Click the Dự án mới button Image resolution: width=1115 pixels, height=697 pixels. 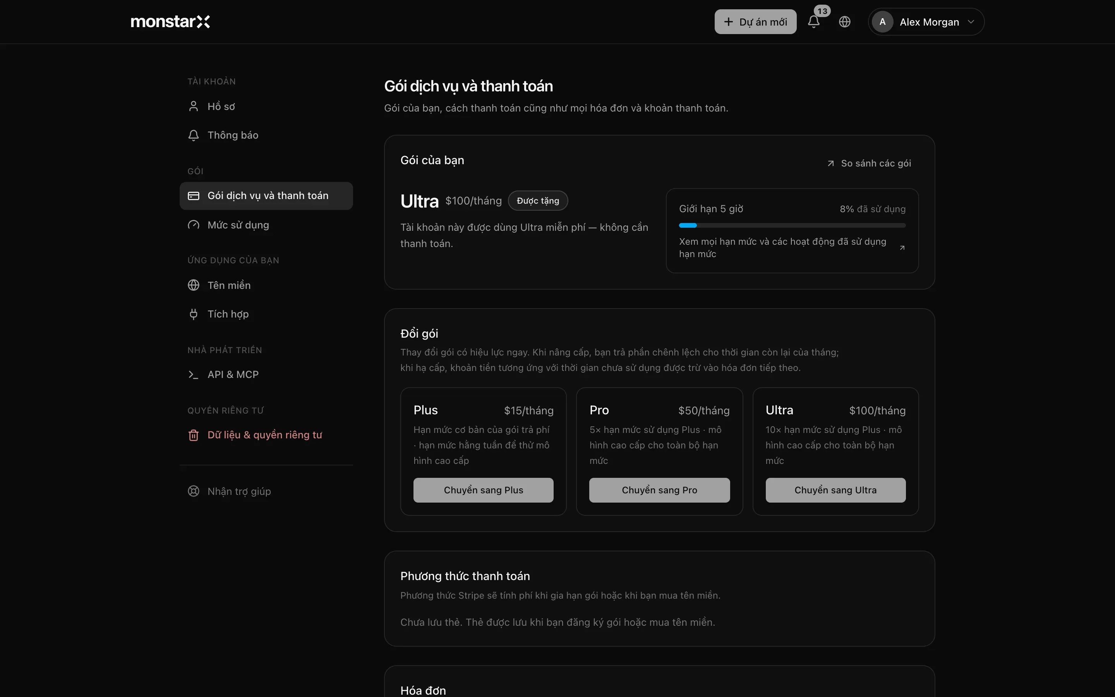(x=755, y=22)
